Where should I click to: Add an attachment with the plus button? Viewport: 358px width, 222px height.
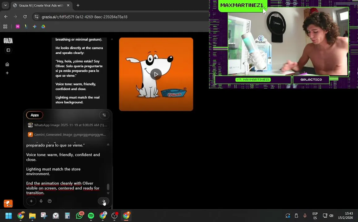click(31, 201)
